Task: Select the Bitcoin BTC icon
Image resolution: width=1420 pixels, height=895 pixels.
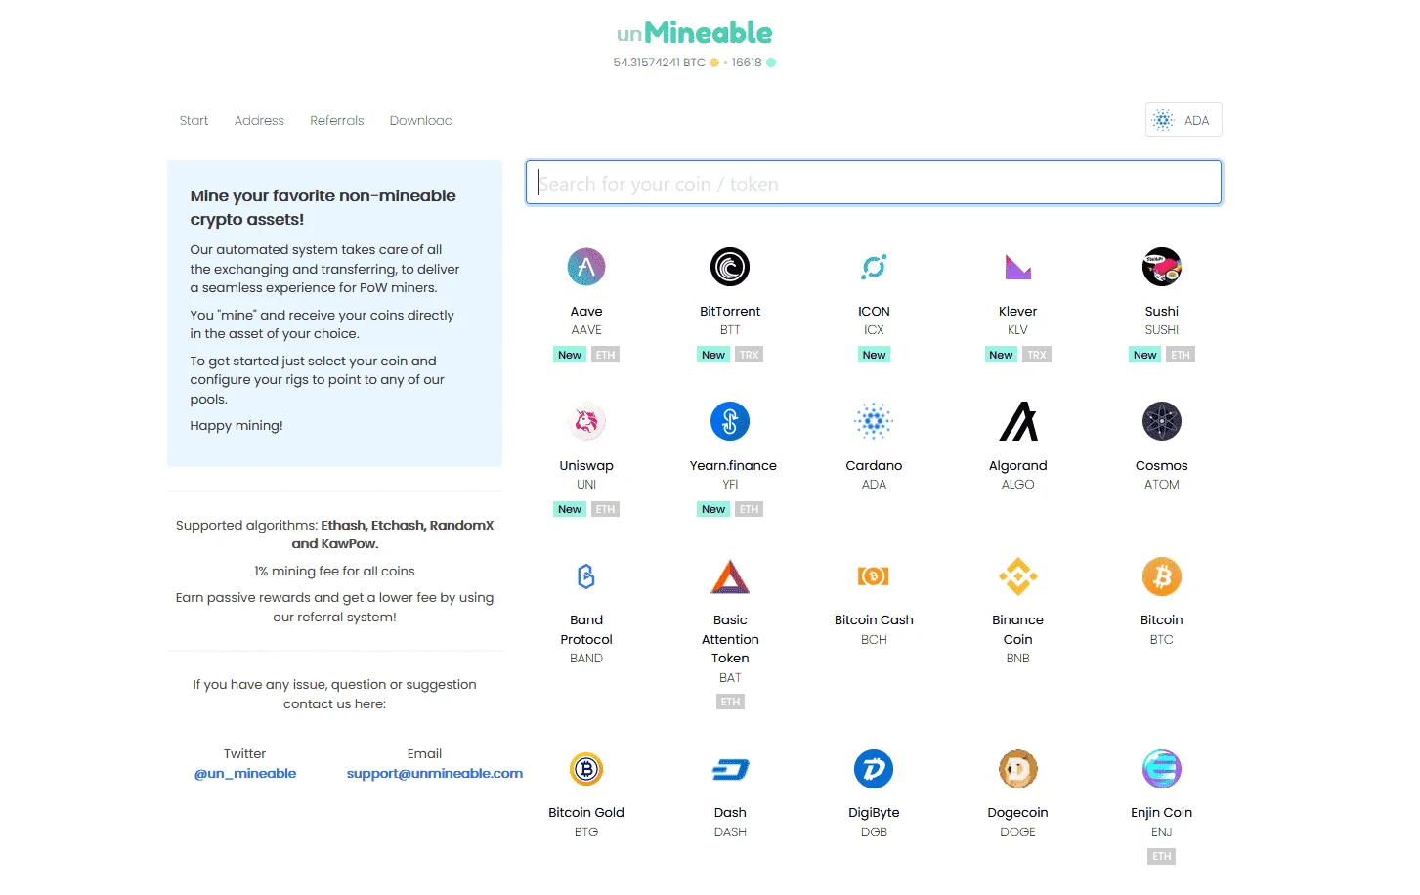Action: tap(1162, 576)
